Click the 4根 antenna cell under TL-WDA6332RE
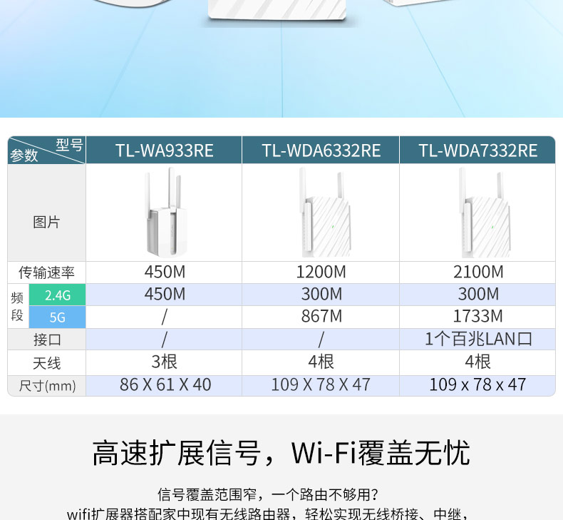The image size is (563, 520). [x=321, y=362]
